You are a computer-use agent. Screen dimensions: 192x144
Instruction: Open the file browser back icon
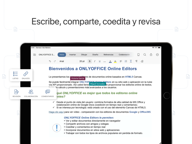[35, 55]
